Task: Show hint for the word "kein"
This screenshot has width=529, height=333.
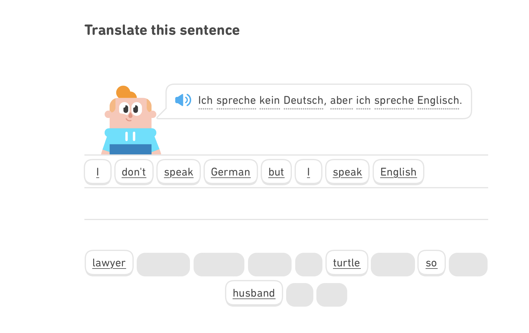Action: pos(269,101)
